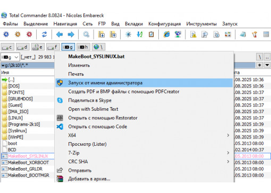Choose Изменить in context menu
The width and height of the screenshot is (271, 193).
(144, 65)
